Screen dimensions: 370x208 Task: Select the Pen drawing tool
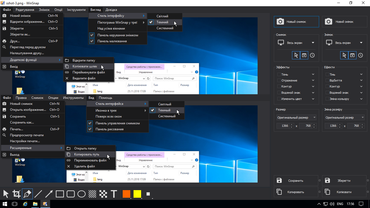pyautogui.click(x=27, y=194)
